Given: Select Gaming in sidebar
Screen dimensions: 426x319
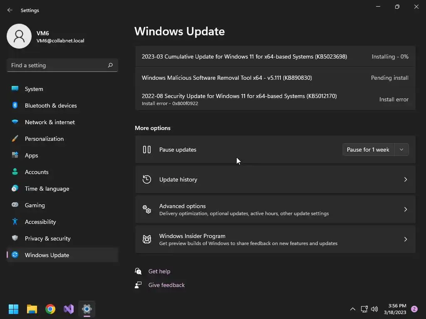Looking at the screenshot, I should 62,205.
